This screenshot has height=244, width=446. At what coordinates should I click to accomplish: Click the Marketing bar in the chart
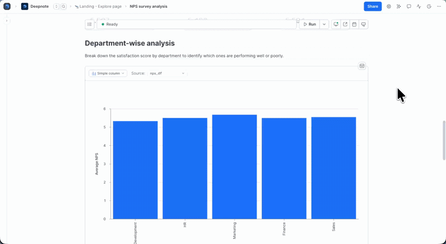click(x=234, y=167)
